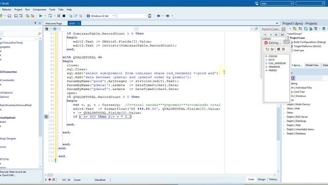Expand the Delphi | RAD Server palette category

[284, 117]
